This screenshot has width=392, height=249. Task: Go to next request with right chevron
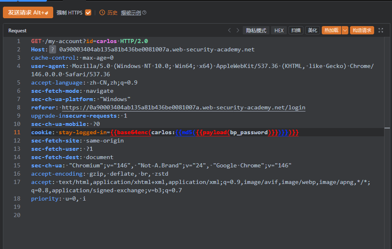[x=238, y=30]
